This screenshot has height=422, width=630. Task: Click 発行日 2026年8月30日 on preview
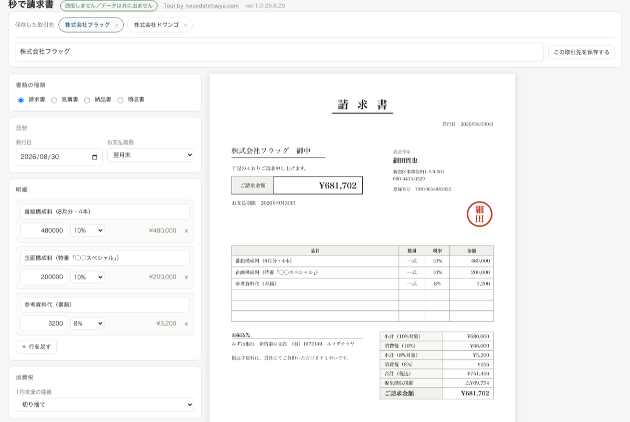[x=468, y=124]
